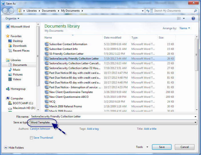
Task: Click in the File name input field
Action: [x=112, y=117]
